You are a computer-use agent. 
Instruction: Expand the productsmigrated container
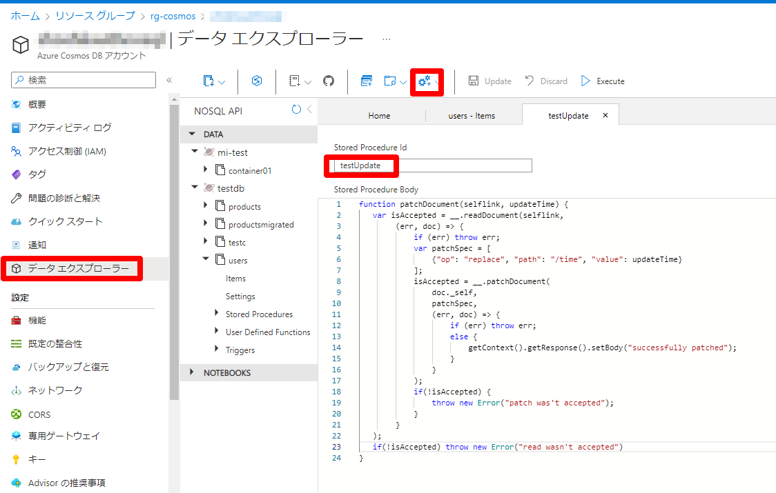click(x=205, y=223)
